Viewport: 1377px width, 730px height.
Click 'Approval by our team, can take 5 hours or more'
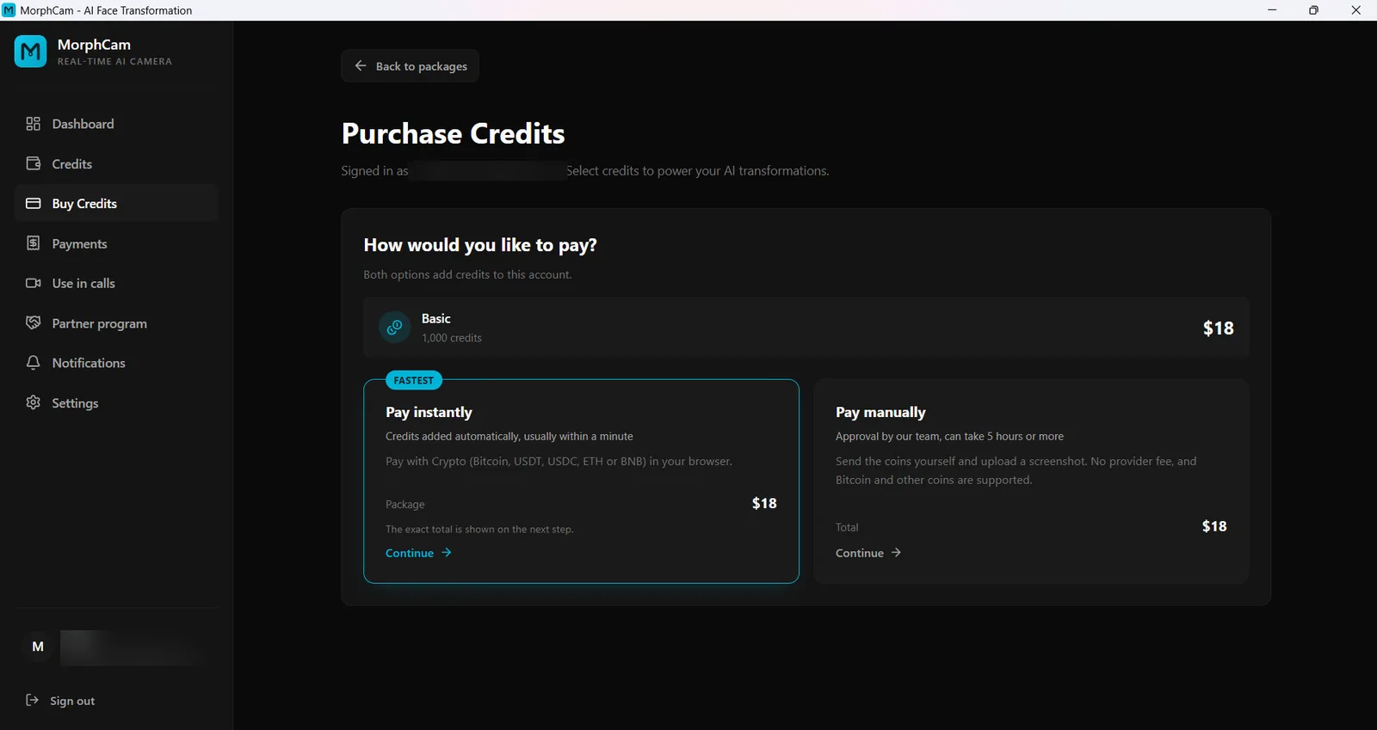(x=949, y=436)
